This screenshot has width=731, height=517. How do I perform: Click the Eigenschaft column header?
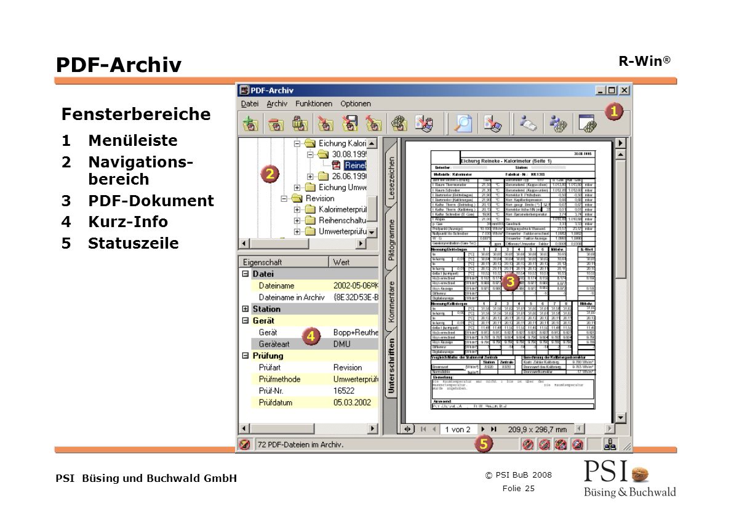click(x=284, y=262)
